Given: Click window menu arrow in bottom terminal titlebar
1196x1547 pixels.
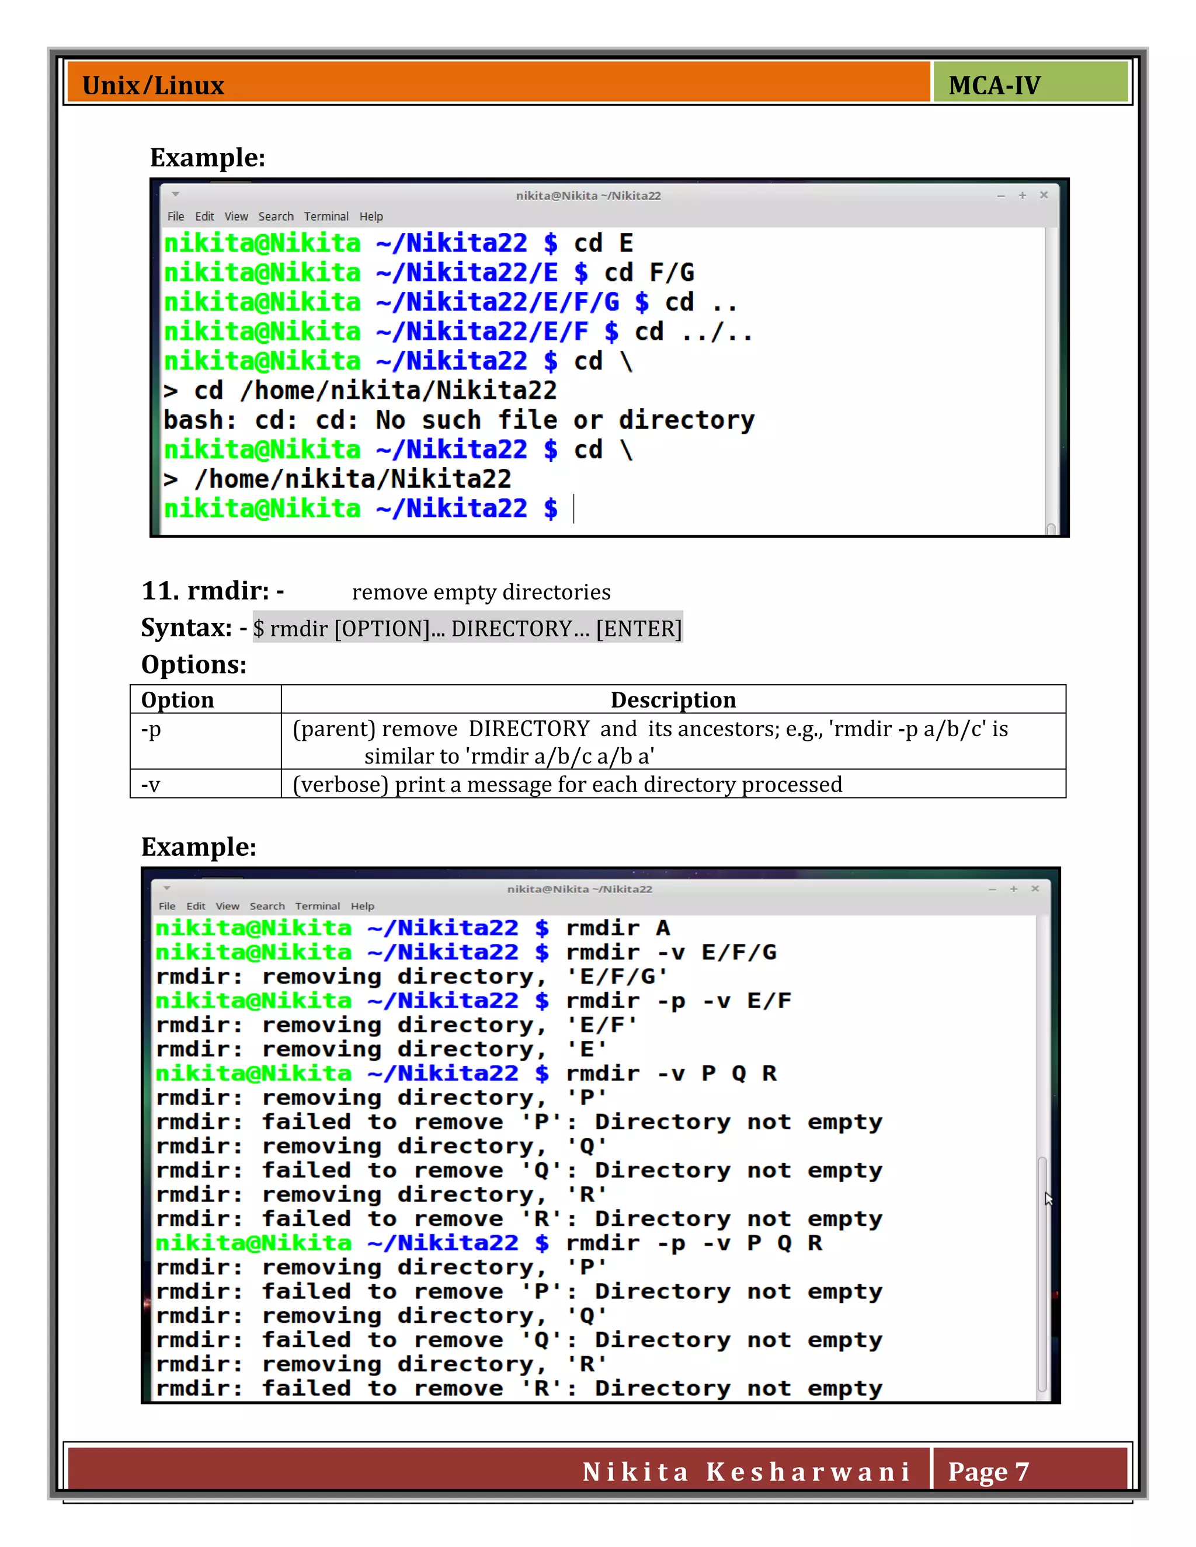Looking at the screenshot, I should coord(166,887).
